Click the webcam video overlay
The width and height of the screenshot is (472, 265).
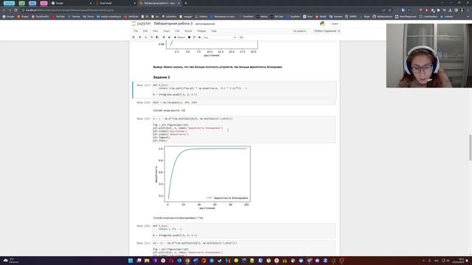(429, 56)
